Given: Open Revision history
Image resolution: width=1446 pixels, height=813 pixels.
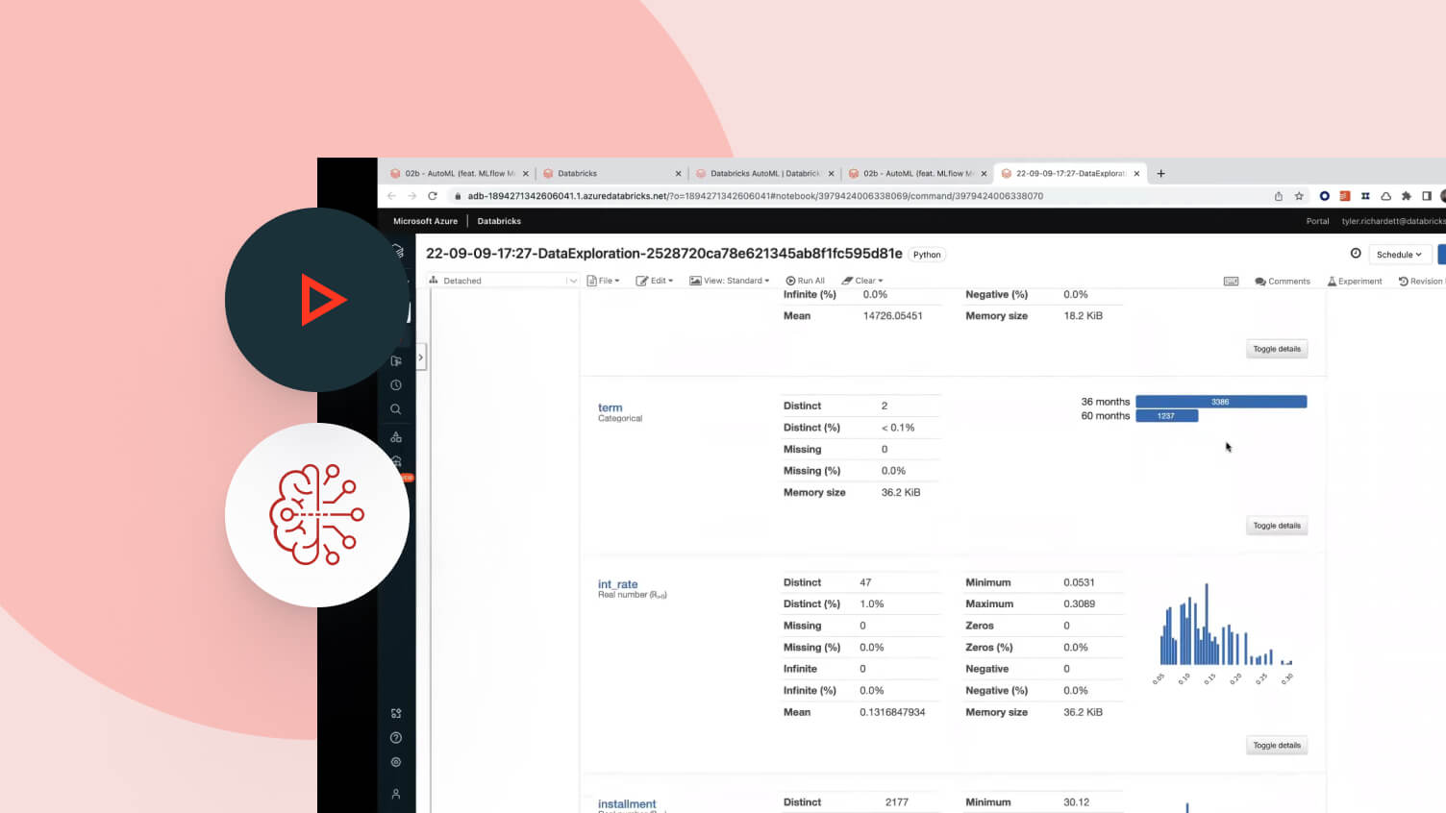Looking at the screenshot, I should (x=1422, y=282).
